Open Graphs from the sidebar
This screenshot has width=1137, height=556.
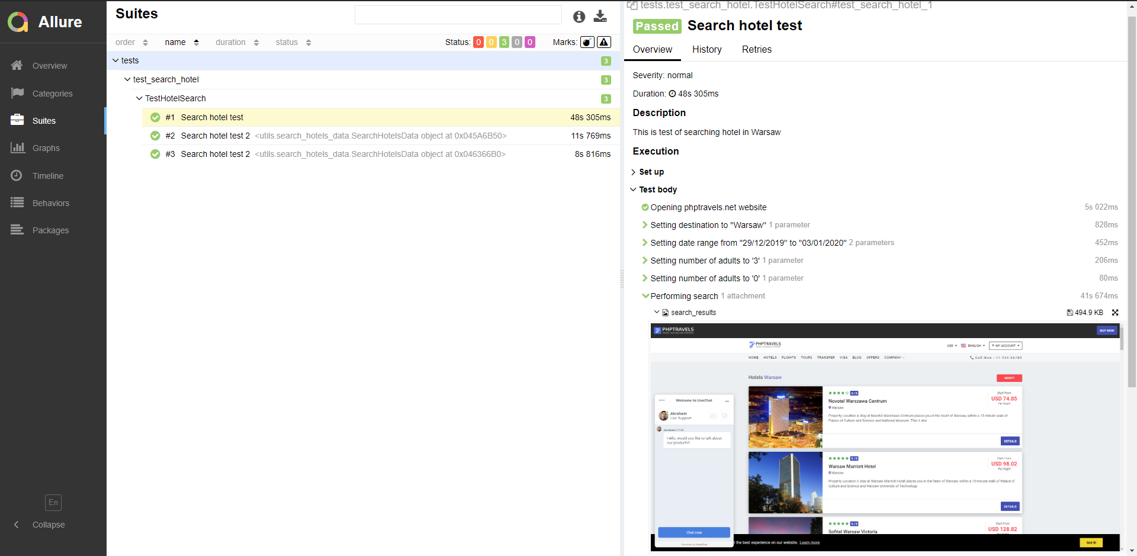pyautogui.click(x=46, y=148)
